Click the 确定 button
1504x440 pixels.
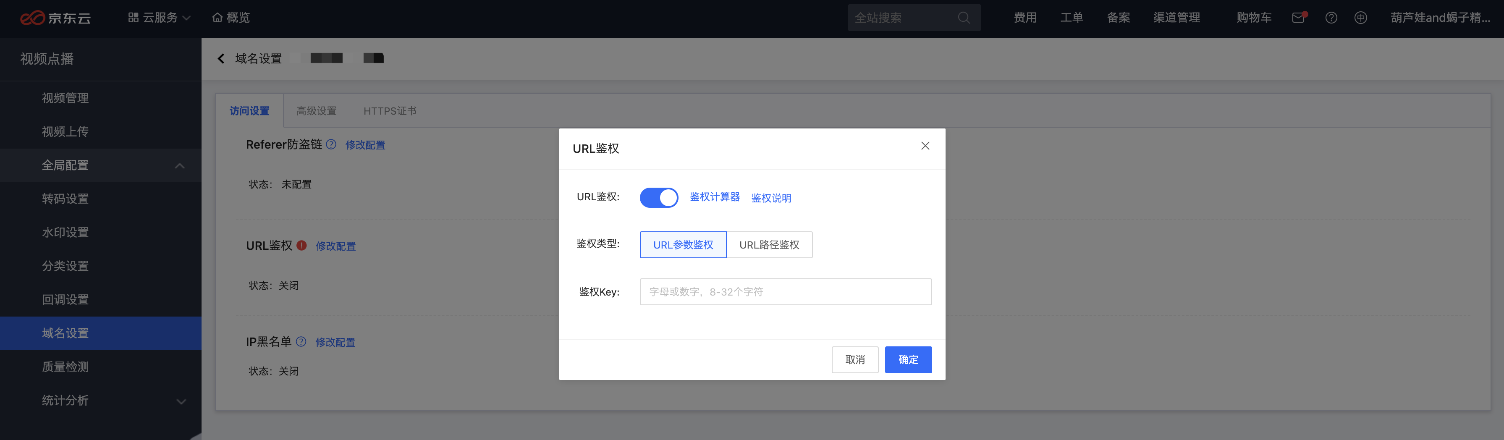pos(909,360)
